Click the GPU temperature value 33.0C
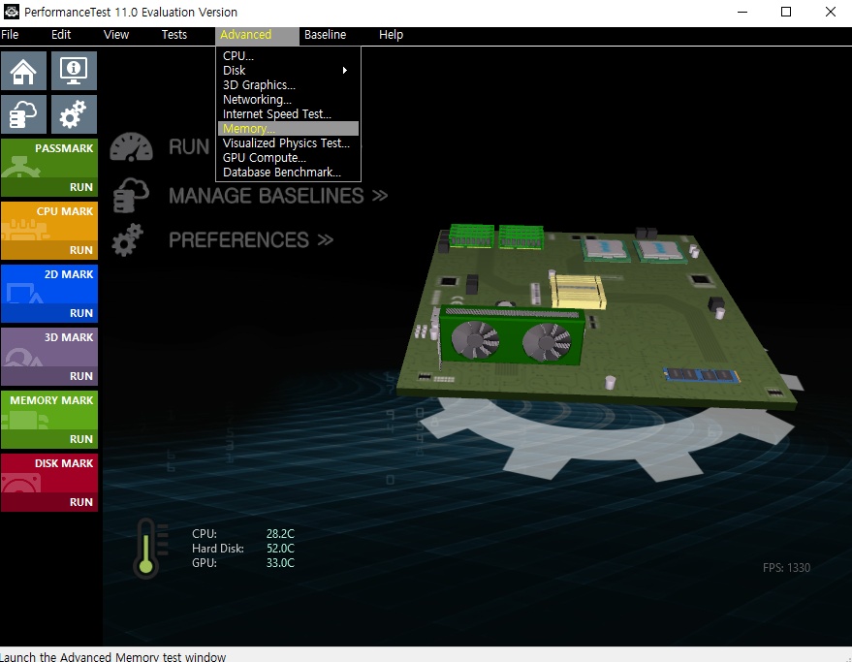 click(280, 563)
